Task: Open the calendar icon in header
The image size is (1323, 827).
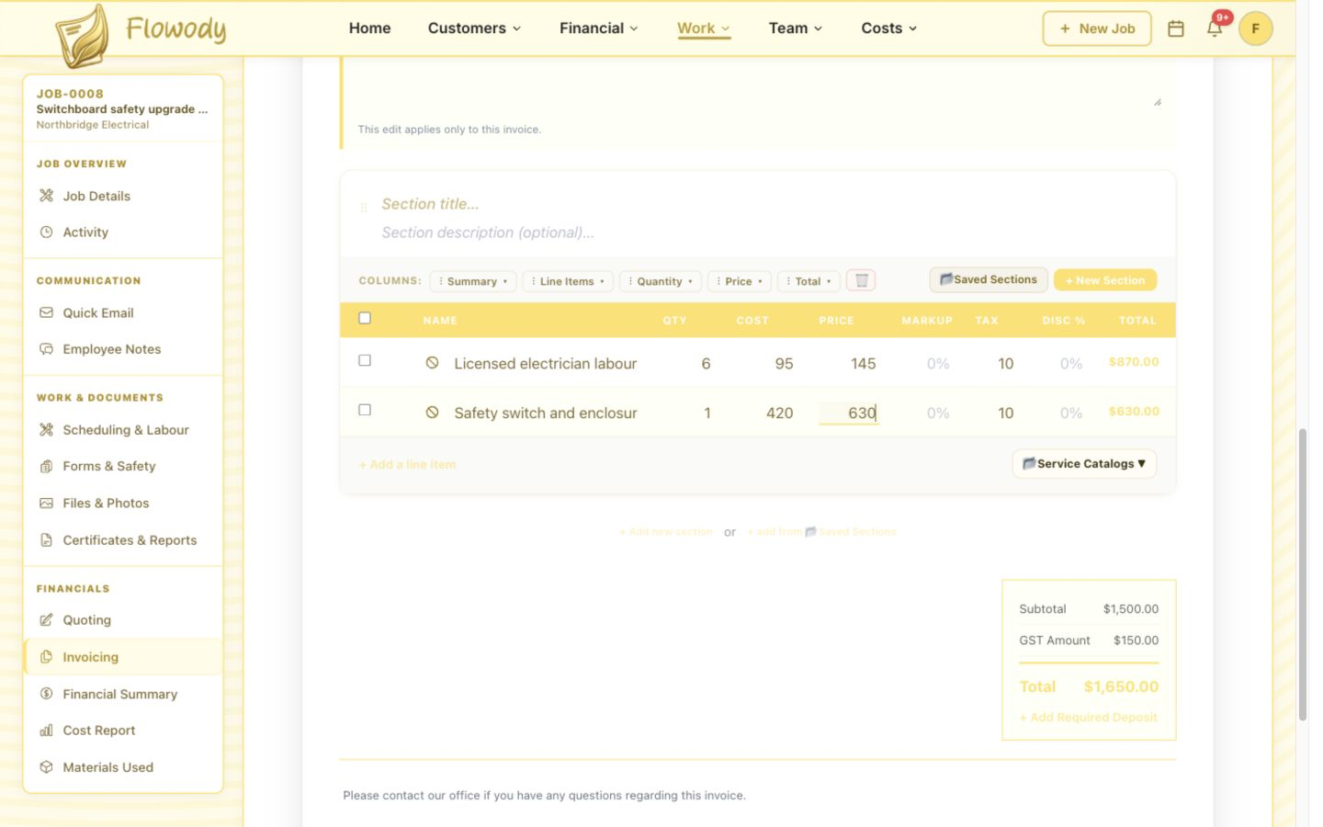Action: tap(1175, 28)
